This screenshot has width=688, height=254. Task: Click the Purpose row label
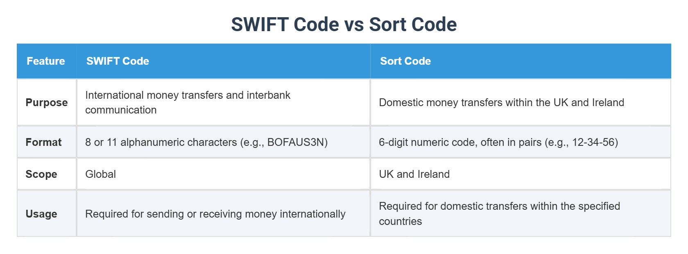click(x=47, y=102)
